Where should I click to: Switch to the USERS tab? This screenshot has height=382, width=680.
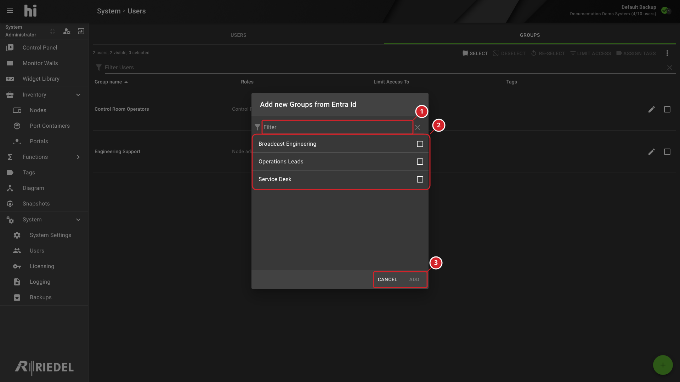tap(238, 35)
